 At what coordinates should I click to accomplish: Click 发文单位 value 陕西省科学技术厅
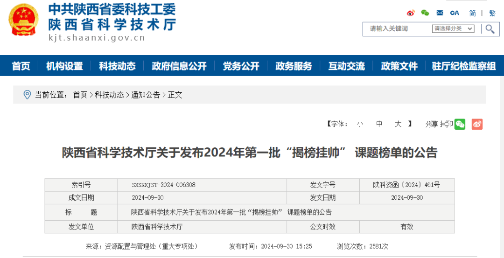pyautogui.click(x=157, y=227)
